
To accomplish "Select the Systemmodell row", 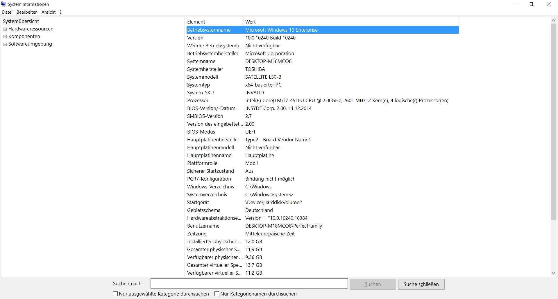I will coord(323,77).
